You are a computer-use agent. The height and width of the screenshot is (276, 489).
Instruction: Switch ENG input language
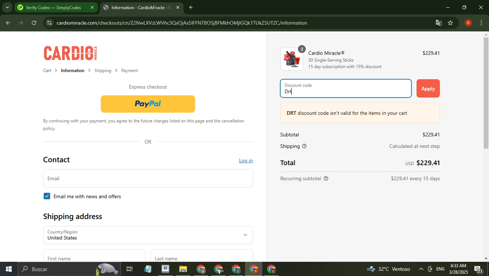pyautogui.click(x=440, y=269)
